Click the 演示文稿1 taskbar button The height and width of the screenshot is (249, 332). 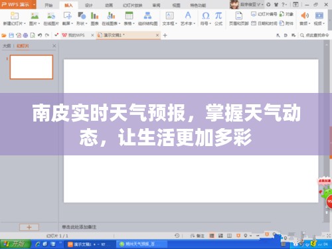click(x=90, y=244)
